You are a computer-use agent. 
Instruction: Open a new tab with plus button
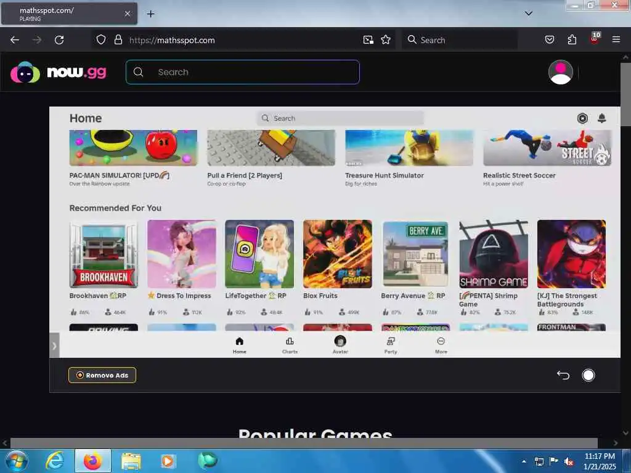coord(150,14)
